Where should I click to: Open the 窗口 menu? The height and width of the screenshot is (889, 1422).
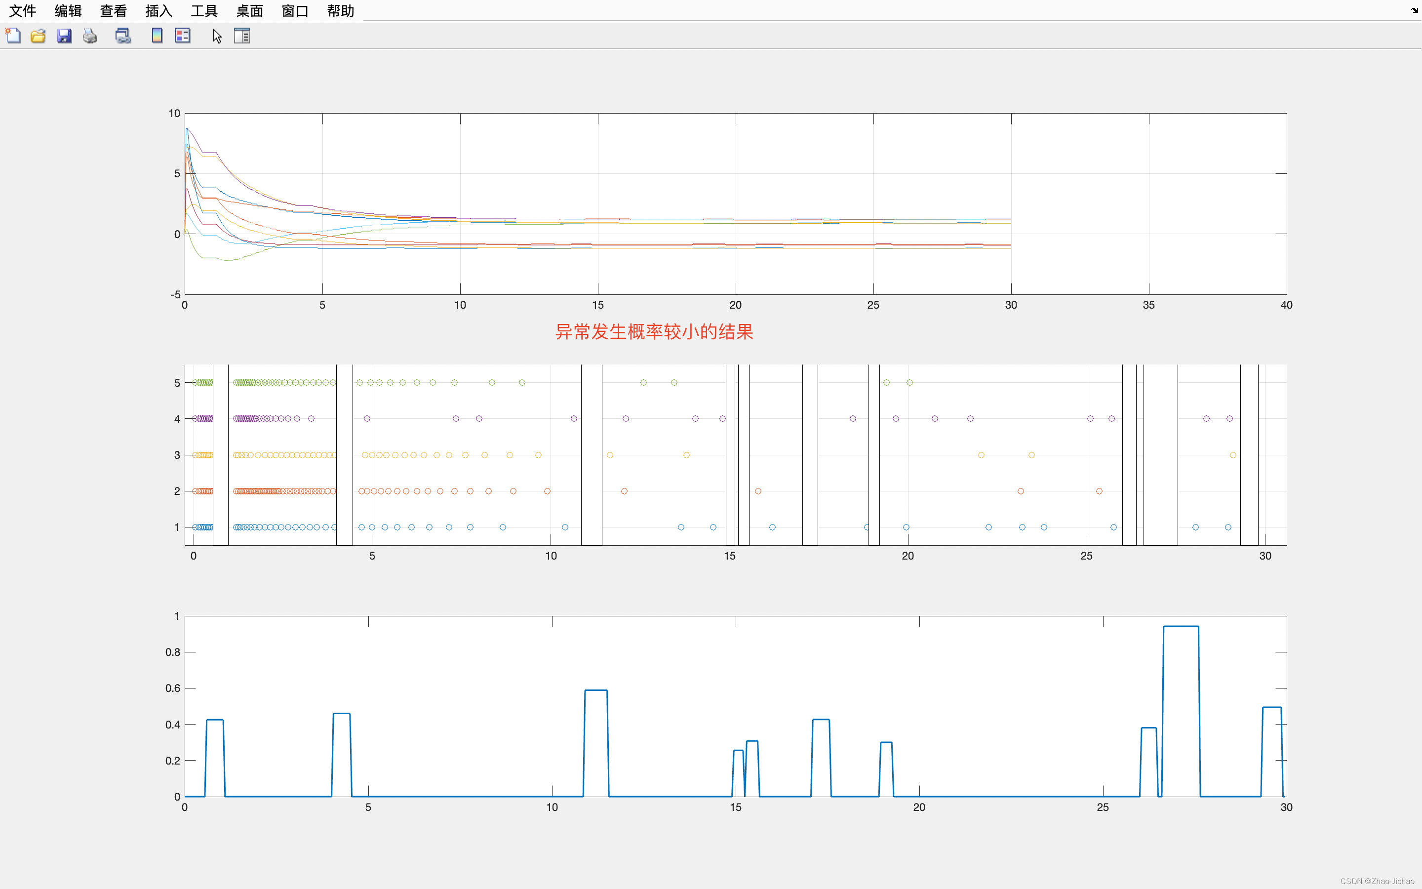295,10
